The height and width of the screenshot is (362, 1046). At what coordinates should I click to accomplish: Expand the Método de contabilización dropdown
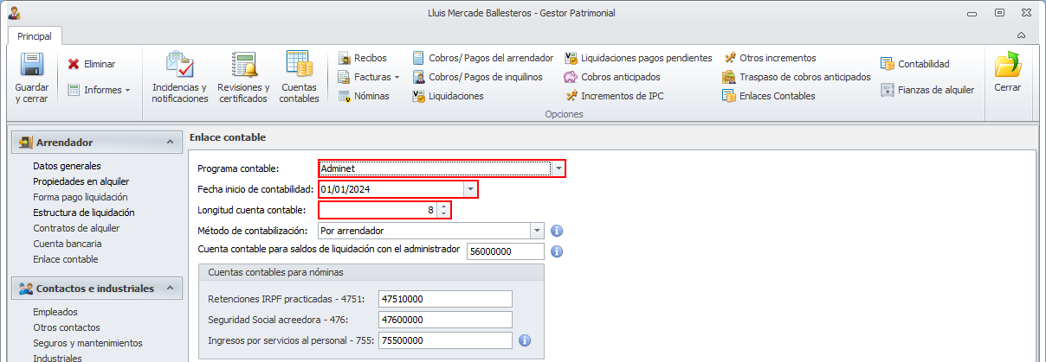click(x=537, y=231)
